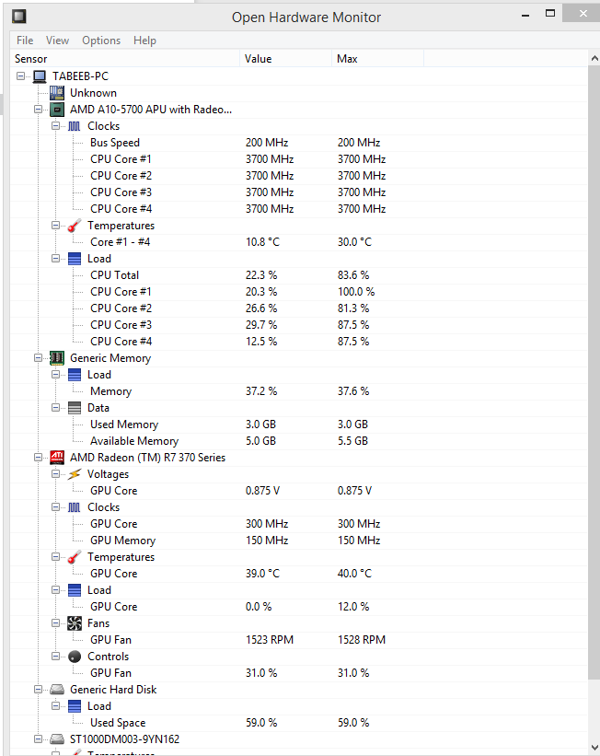Collapse the AMD Radeon R7 370 Series node
The image size is (600, 756).
38,457
